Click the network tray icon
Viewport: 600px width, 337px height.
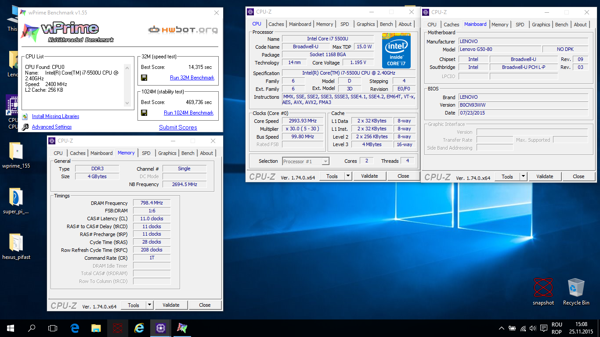523,328
